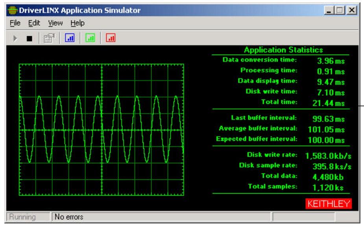Click the Average buffer interval label
Viewport: 364px width, 227px height.
pos(258,128)
